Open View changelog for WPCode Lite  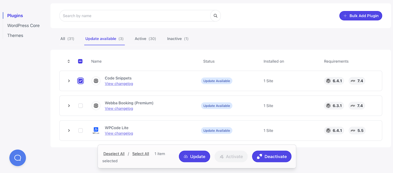119,133
